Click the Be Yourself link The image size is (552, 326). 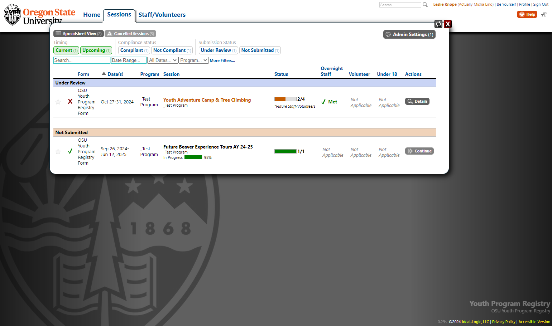pyautogui.click(x=507, y=4)
